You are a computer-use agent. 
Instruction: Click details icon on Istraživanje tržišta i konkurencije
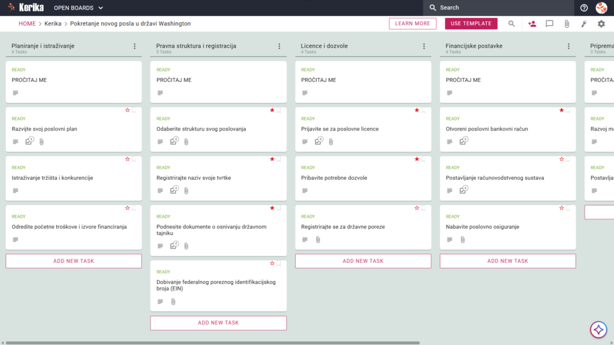pyautogui.click(x=15, y=190)
